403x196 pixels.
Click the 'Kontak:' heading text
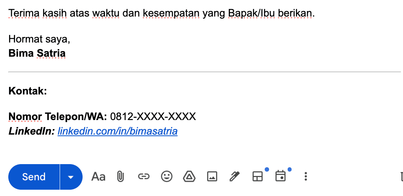coord(28,91)
